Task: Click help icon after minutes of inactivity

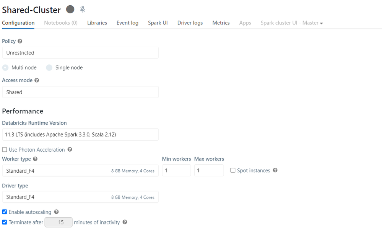Action: [125, 222]
